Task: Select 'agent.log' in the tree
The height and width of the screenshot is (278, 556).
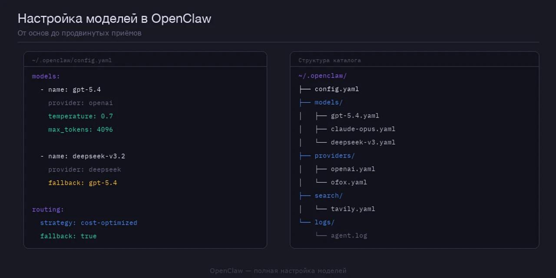Action: [x=349, y=235]
